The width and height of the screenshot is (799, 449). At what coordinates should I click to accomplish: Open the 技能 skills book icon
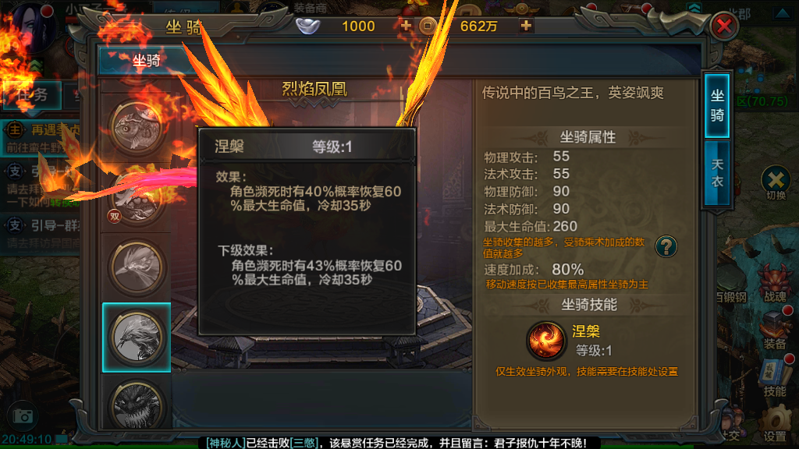click(x=775, y=378)
